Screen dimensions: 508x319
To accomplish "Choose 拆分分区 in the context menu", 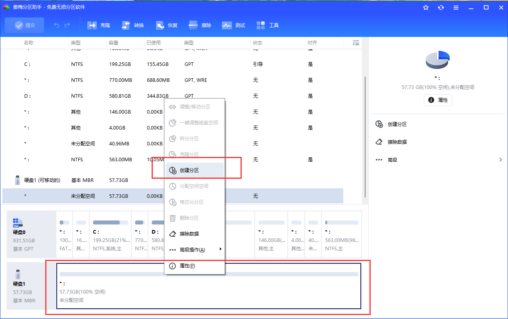I will (x=194, y=139).
